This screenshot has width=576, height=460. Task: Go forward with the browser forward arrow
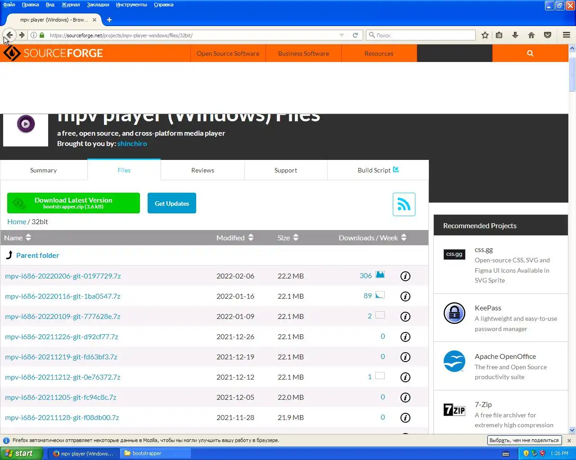point(22,35)
